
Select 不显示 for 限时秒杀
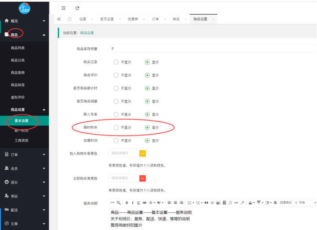(x=116, y=127)
